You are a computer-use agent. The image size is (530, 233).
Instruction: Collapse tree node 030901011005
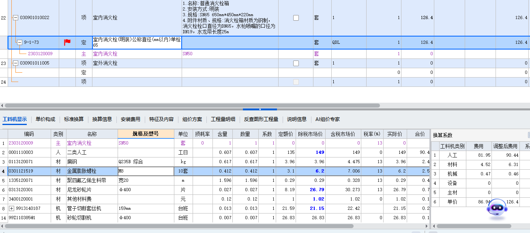point(16,63)
